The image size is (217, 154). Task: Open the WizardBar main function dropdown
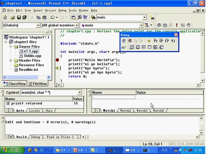[141, 25]
